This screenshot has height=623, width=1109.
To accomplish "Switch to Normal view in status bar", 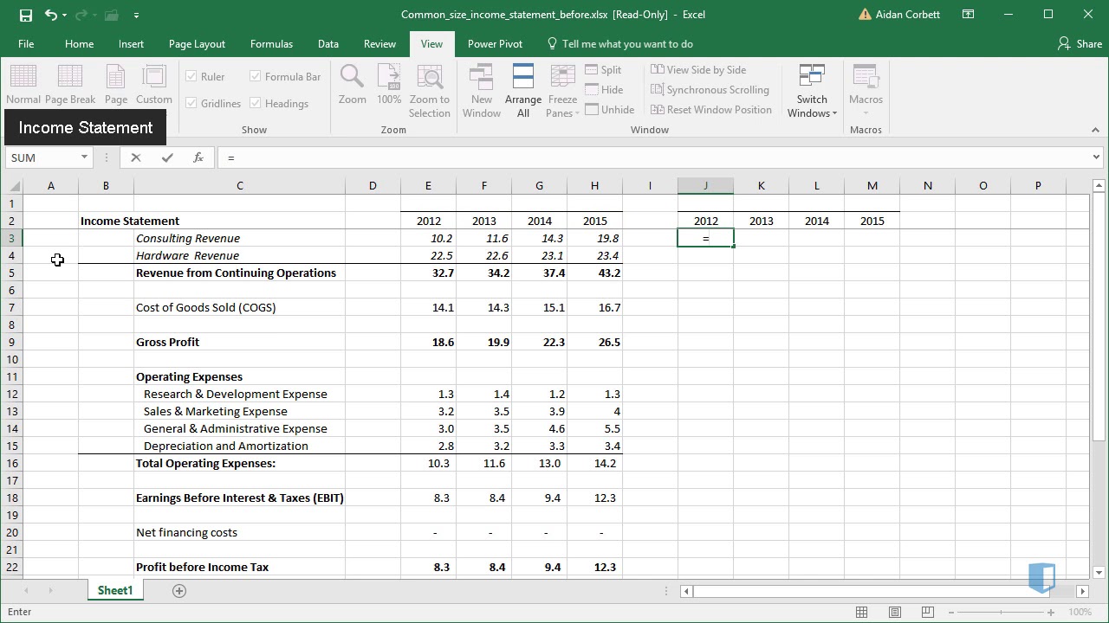I will point(861,612).
